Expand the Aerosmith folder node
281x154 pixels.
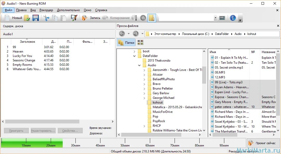click(144, 70)
